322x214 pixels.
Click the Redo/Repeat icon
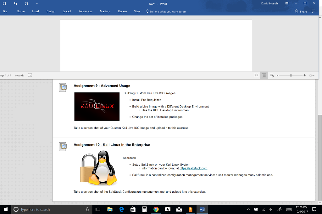(x=26, y=3)
